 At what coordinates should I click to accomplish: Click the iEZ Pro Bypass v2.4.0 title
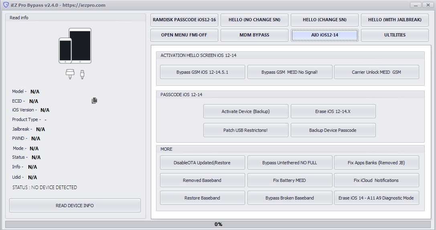58,5
